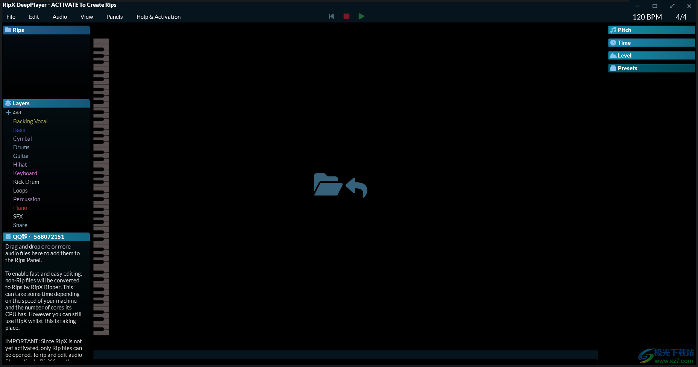
Task: Select the Piano layer in the Layers list
Action: pos(20,208)
